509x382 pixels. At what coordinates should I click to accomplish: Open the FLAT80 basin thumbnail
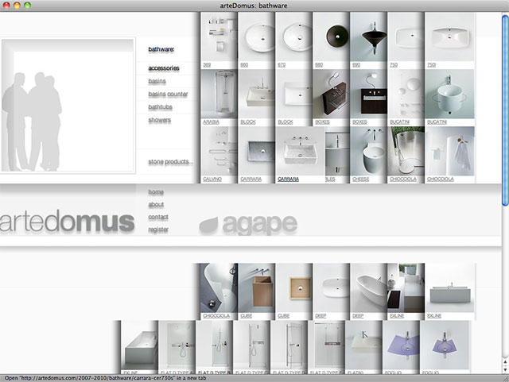tap(363, 345)
